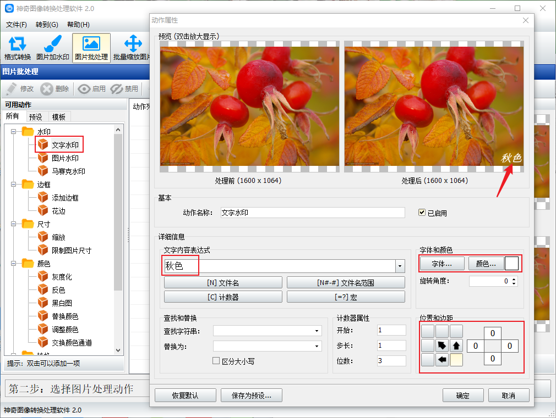Open the 转到(G) menu
556x418 pixels.
(47, 24)
